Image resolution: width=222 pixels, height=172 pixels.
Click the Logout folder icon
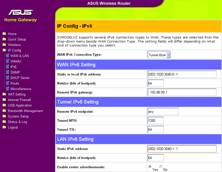pos(4,127)
